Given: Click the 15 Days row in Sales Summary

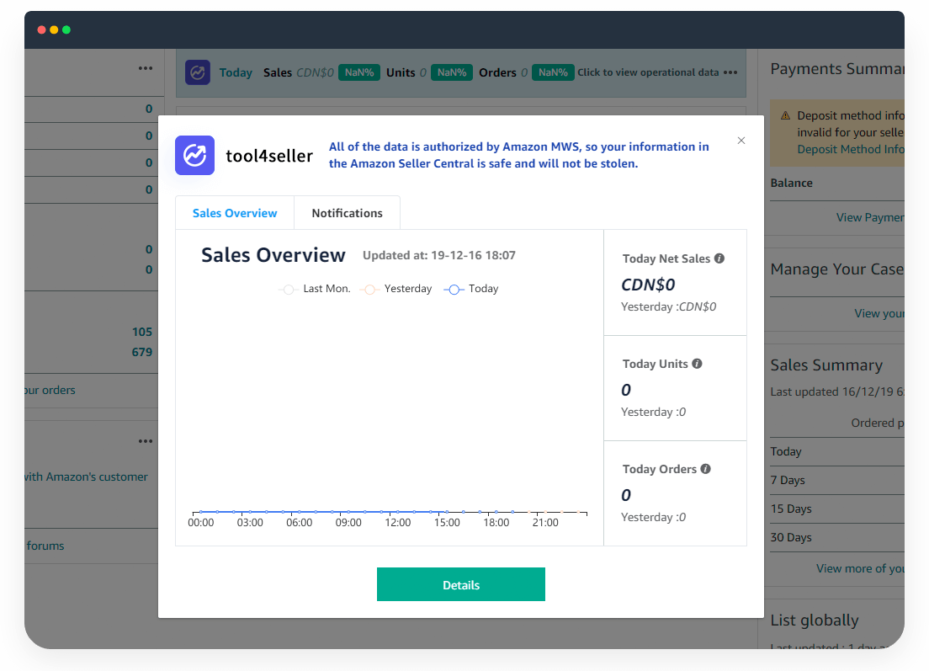Looking at the screenshot, I should [x=837, y=509].
